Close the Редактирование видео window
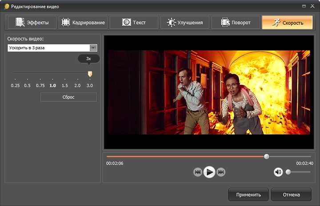The height and width of the screenshot is (206, 320). 312,6
